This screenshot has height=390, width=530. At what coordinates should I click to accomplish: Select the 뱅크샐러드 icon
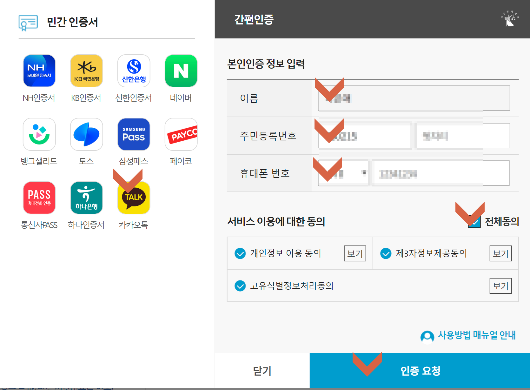[x=39, y=134]
